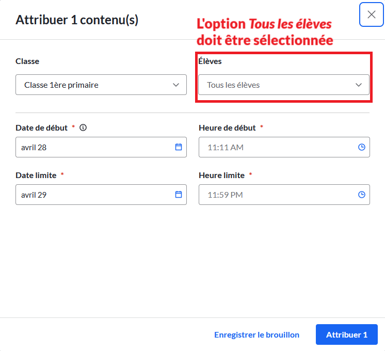Open the Tous les élèves selector
This screenshot has height=351, width=385.
click(284, 85)
